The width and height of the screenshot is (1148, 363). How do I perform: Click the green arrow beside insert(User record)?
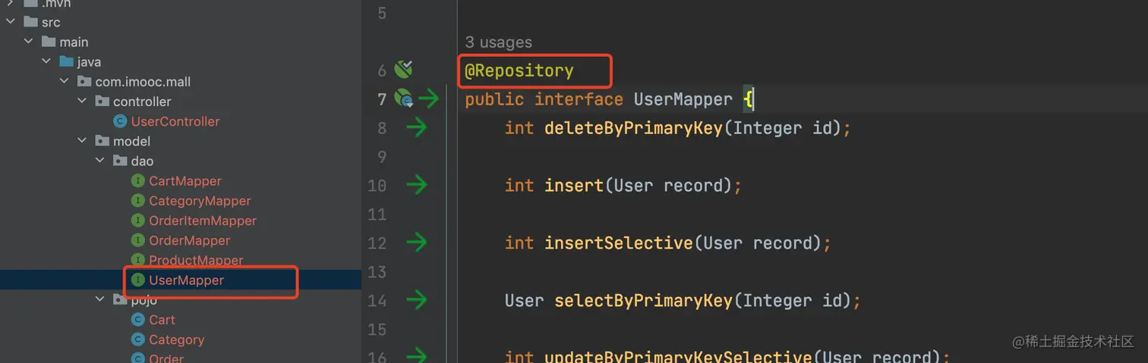point(417,184)
